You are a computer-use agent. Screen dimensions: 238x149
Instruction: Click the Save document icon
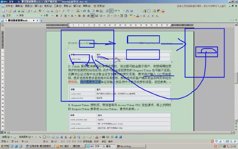pos(14,11)
